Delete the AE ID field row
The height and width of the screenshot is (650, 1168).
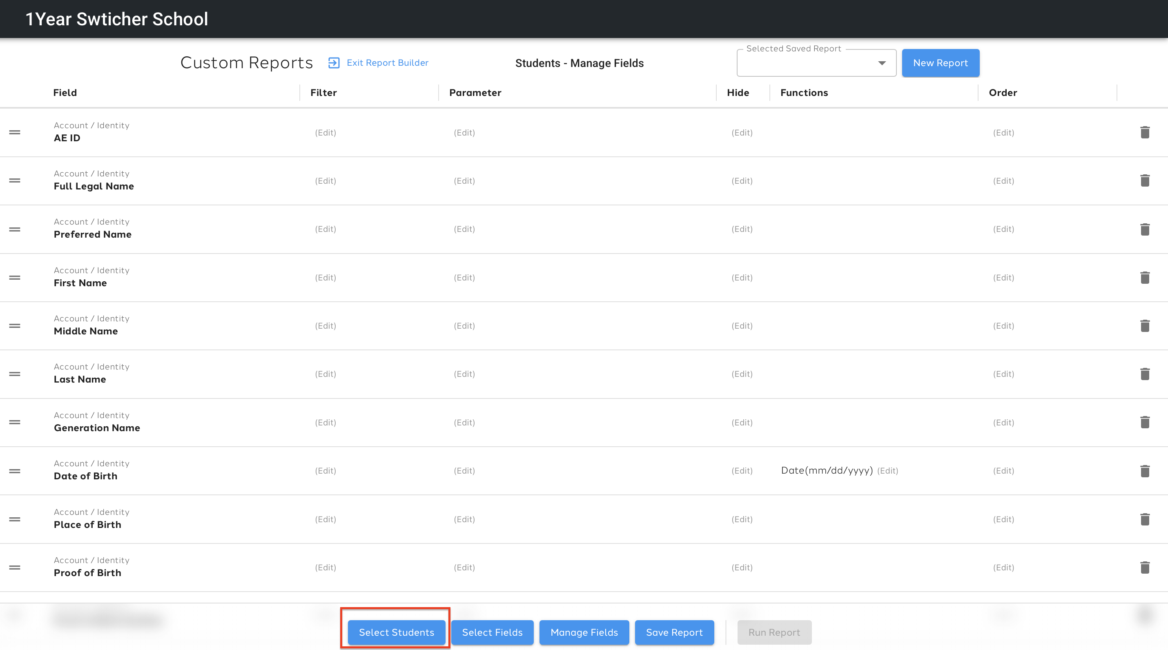1144,132
